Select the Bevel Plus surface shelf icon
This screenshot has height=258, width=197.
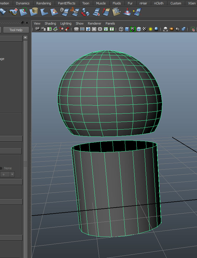click(14, 12)
